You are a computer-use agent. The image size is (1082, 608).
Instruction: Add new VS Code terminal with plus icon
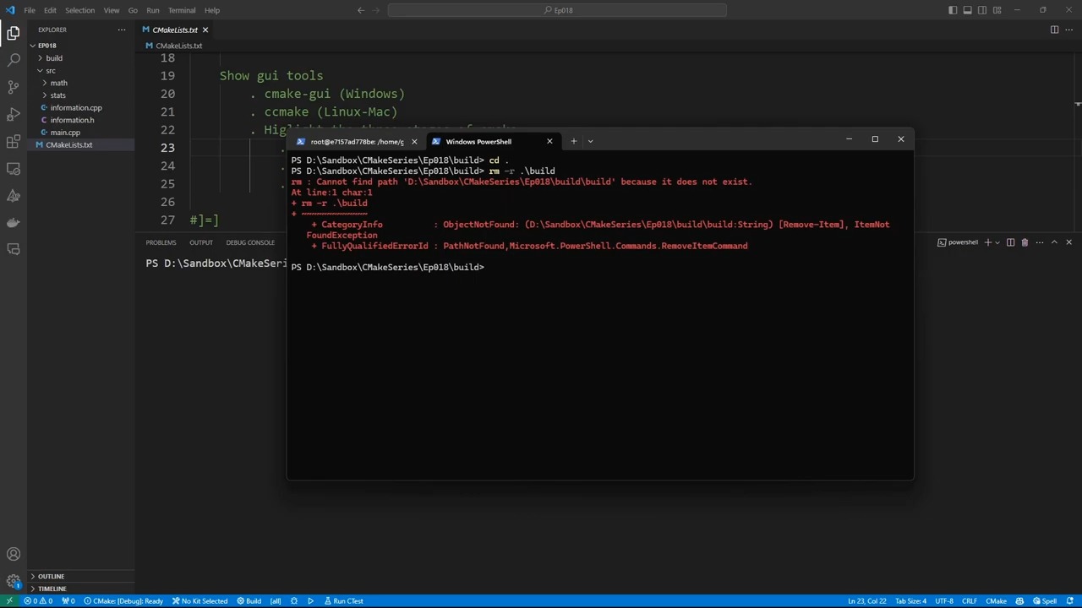point(987,242)
